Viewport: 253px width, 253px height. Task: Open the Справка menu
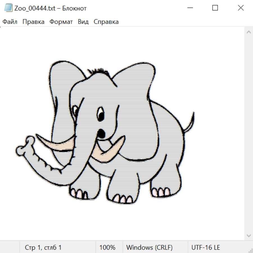[x=106, y=22]
